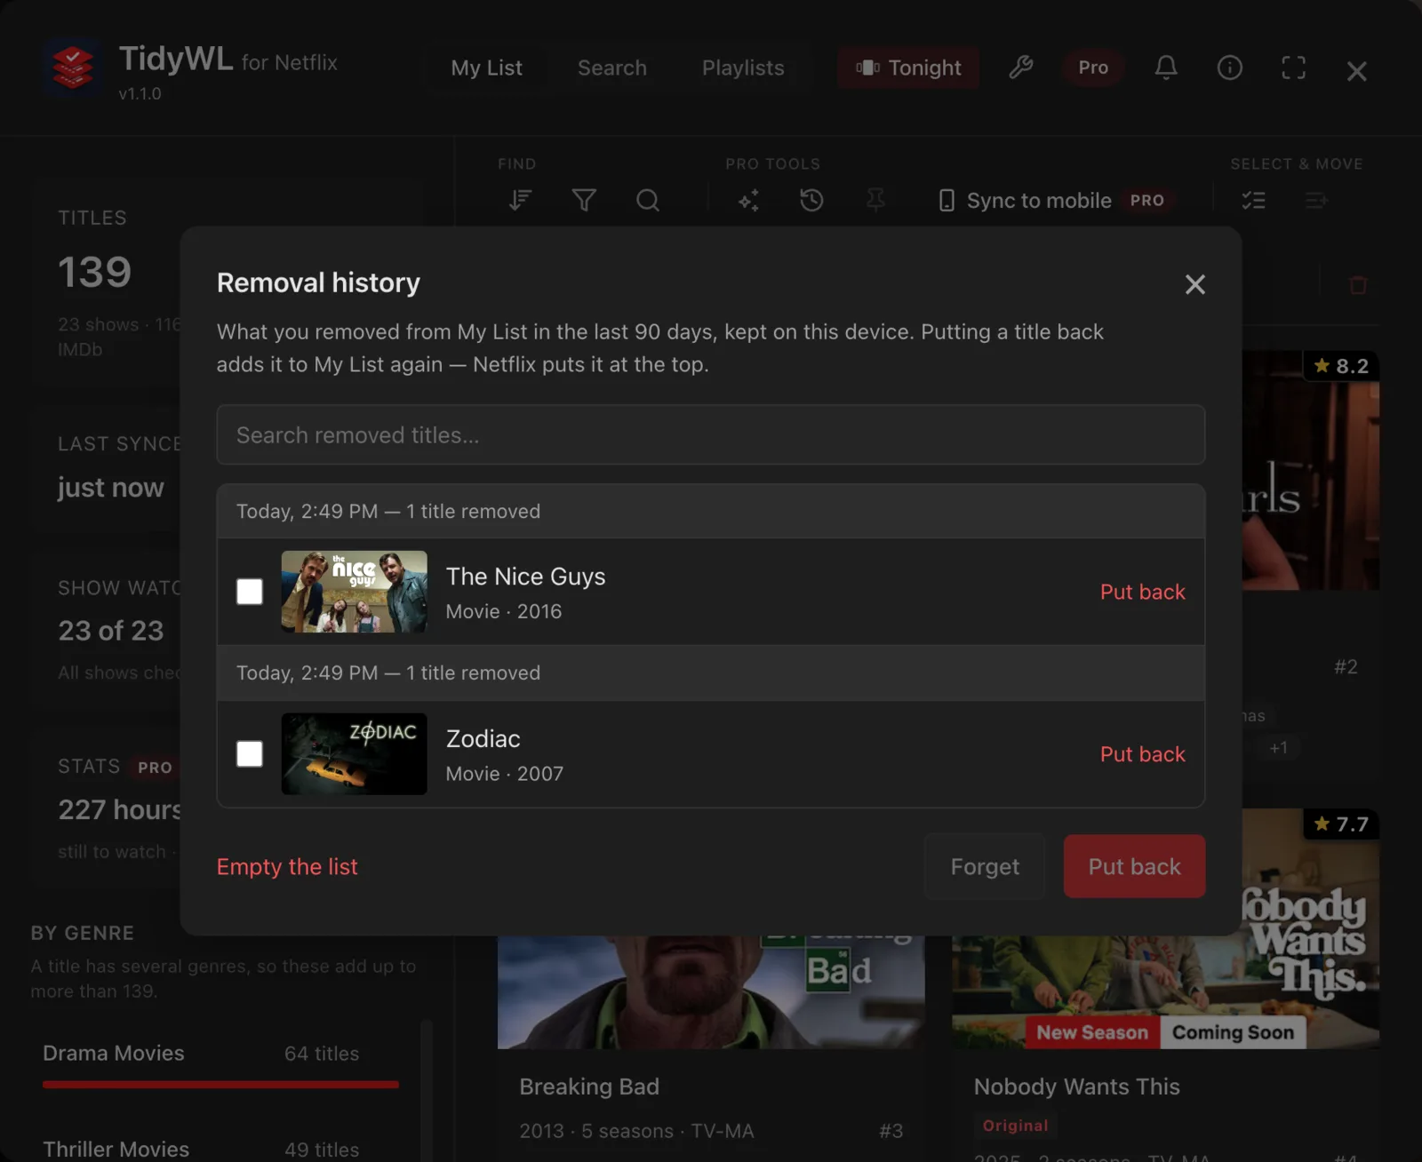Click the Drama Movies genre bar
This screenshot has width=1422, height=1162.
220,1084
